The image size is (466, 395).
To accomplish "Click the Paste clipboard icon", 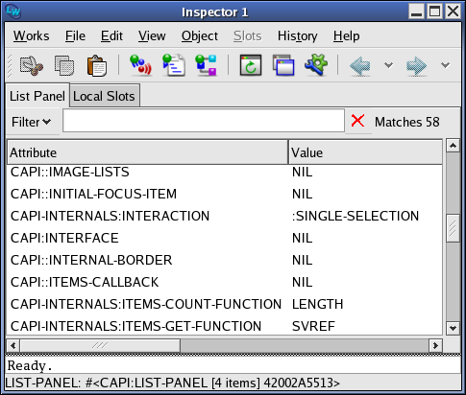I will click(97, 65).
